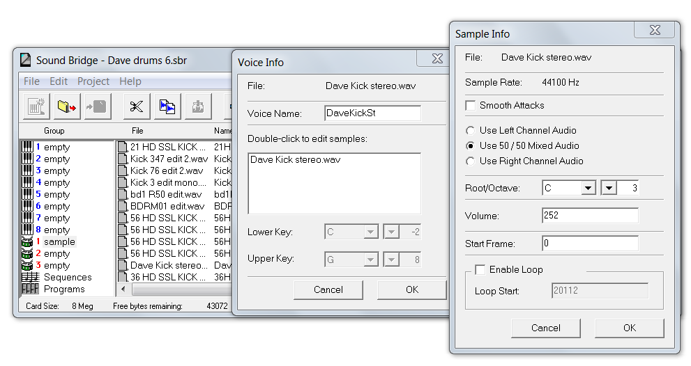Toggle the Enable Loop checkbox

[480, 269]
